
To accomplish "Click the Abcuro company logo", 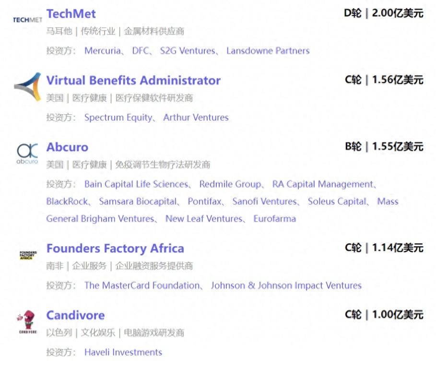I will click(27, 153).
